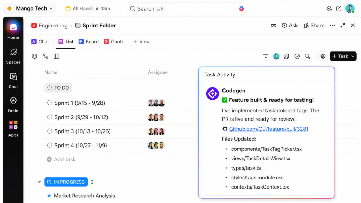Open the three-dot more options menu
Screen dimensions: 361x203
pyautogui.click(x=332, y=25)
